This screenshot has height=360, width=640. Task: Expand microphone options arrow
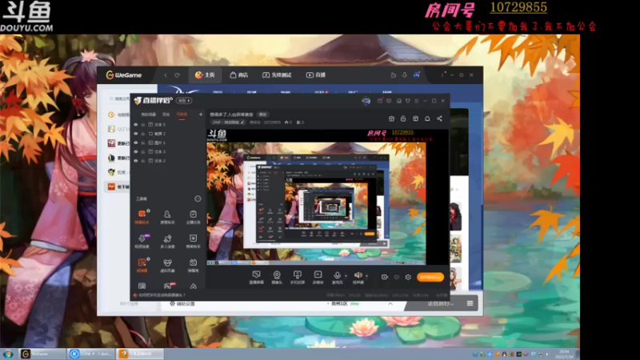pos(346,276)
